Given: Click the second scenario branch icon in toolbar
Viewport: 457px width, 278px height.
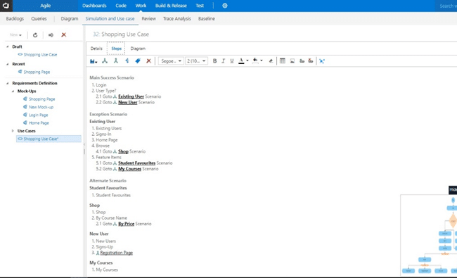Looking at the screenshot, I should (116, 61).
